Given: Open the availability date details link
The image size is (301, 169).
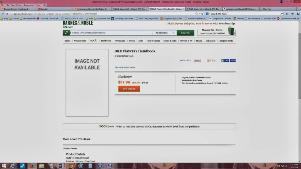Looking at the screenshot, I should point(225,83).
